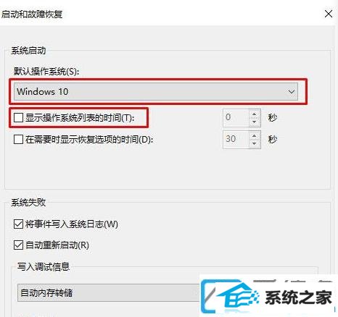Enable 显示操作系统列表的时间 checkbox
The width and height of the screenshot is (338, 317).
tap(18, 118)
